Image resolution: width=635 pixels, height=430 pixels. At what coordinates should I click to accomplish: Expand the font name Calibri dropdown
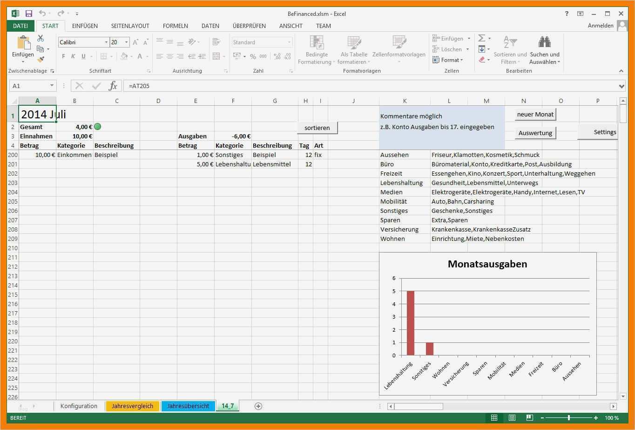click(106, 42)
